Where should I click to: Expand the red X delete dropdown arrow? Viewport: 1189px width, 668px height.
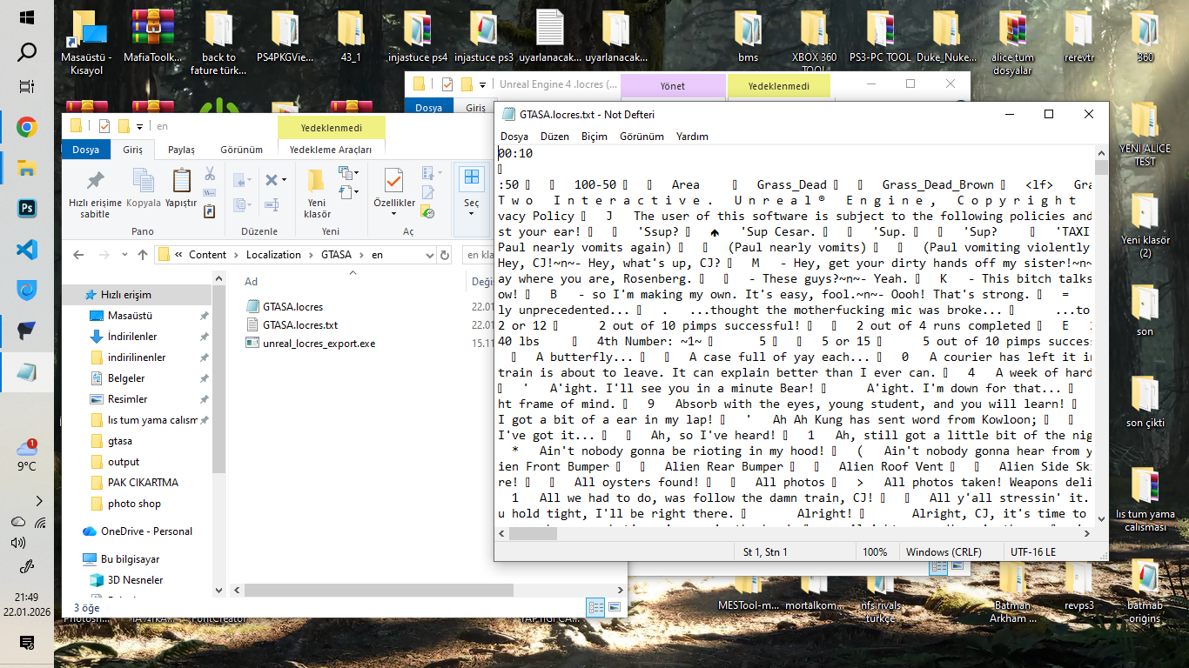[x=284, y=180]
